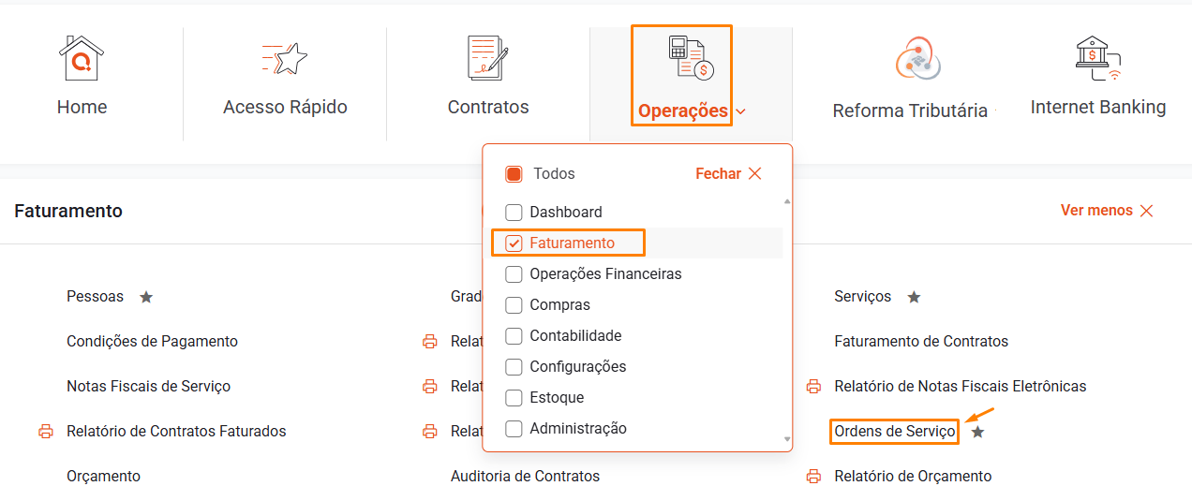The image size is (1192, 501).
Task: Click the filter list scroll-down arrow
Action: pos(787,438)
